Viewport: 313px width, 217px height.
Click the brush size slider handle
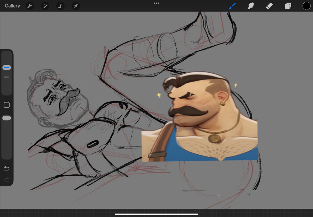(x=7, y=68)
